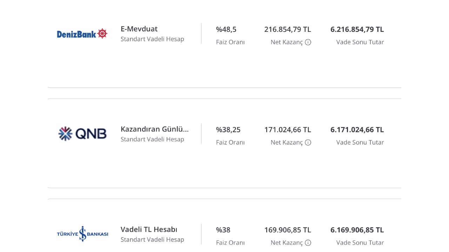Click the Türkiye İş Bankası logo
The image size is (449, 252).
pyautogui.click(x=82, y=234)
